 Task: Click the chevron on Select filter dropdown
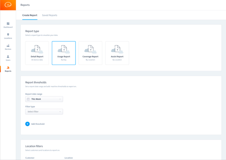click(60, 111)
